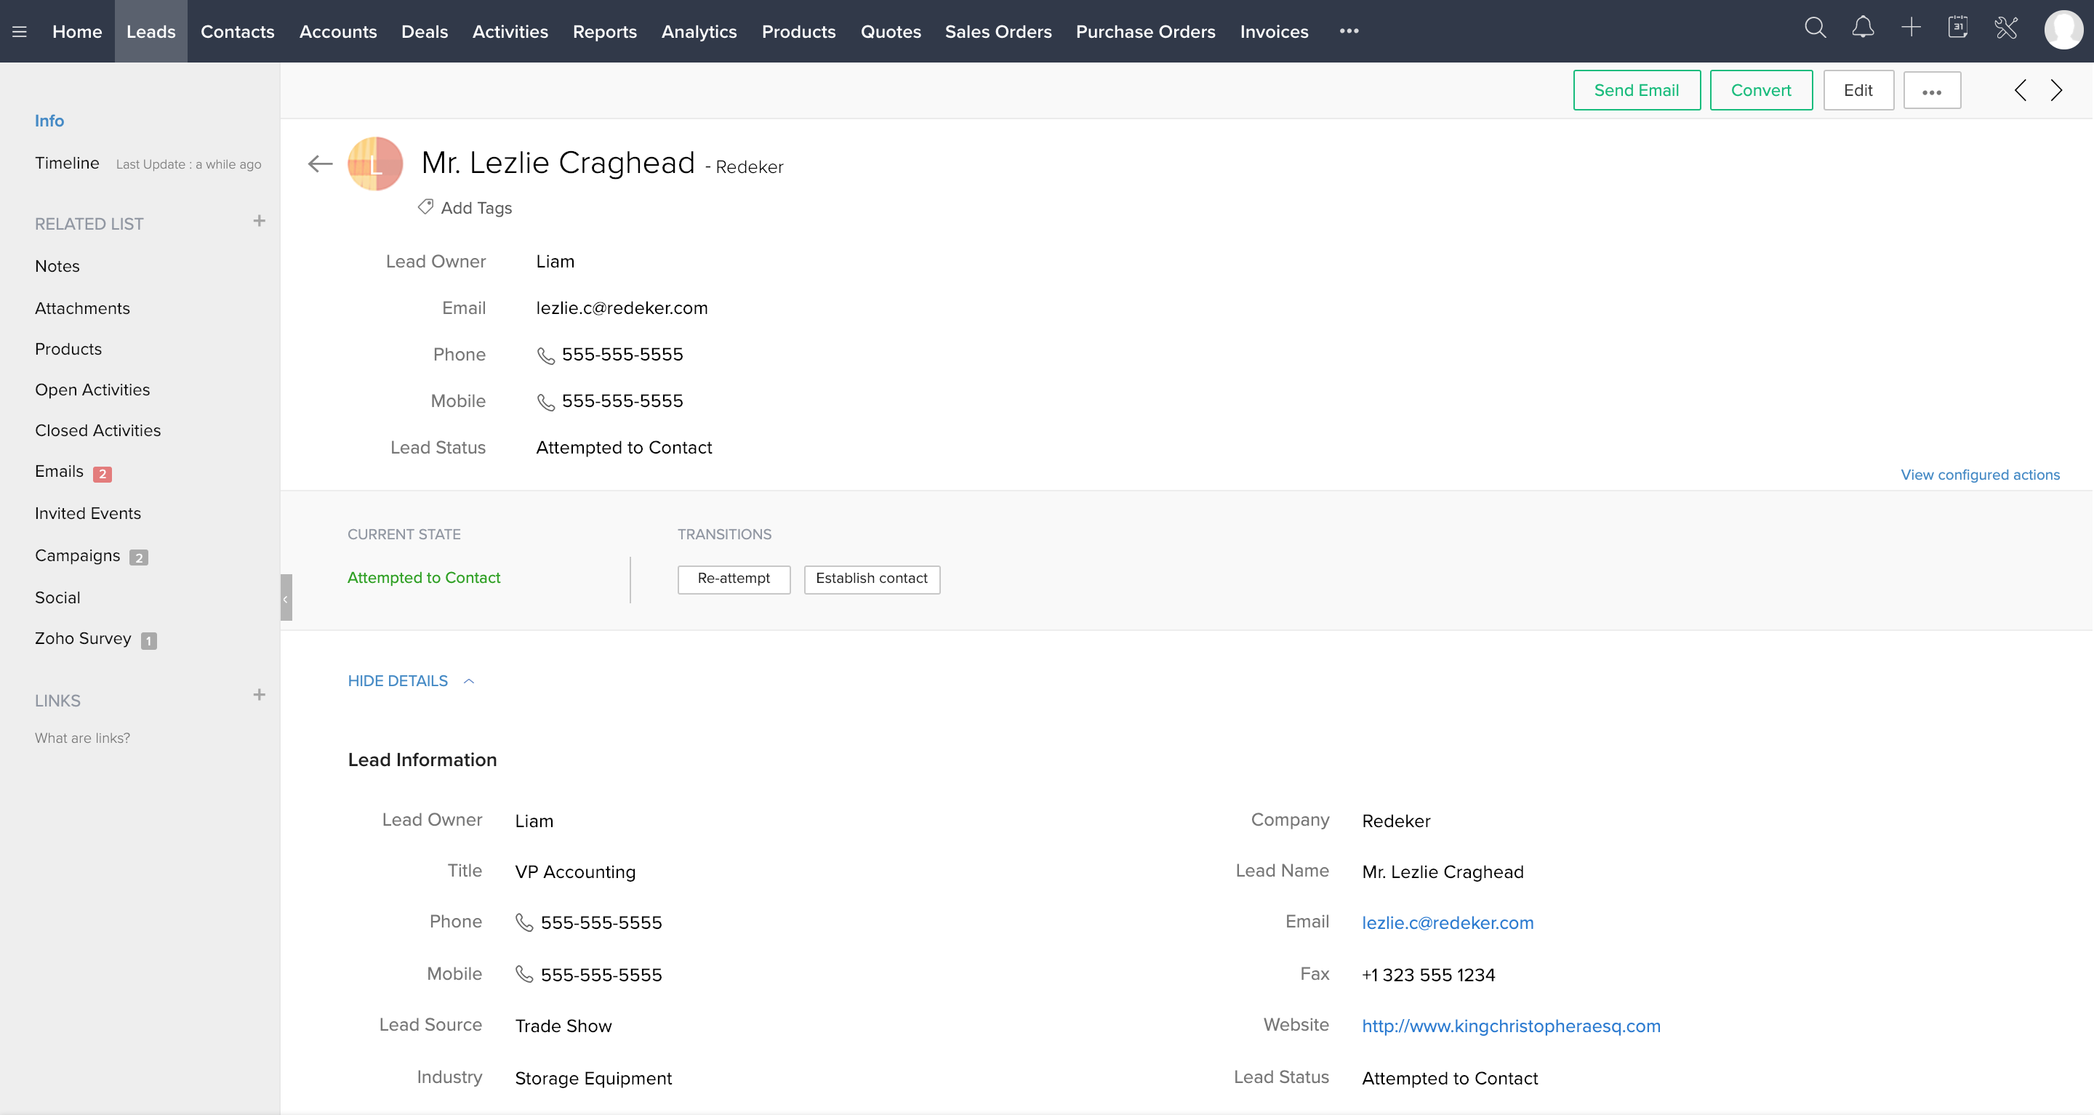The width and height of the screenshot is (2094, 1115).
Task: Click the plus create-new icon in top bar
Action: [1910, 28]
